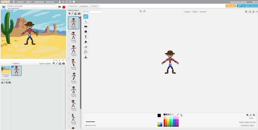Screen dimensions: 258x130
Task: Switch to the Programas tab
Action: coord(73,6)
